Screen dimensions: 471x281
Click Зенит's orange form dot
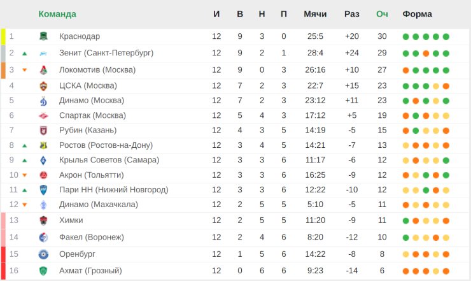426,54
